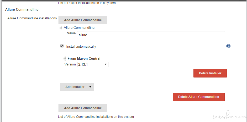This screenshot has width=247, height=122.
Task: Click the top Add Allure Commandline button
Action: [83, 20]
